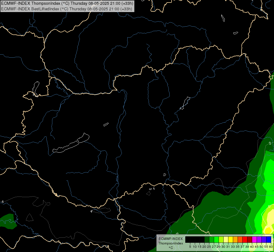Screen dimensions: 274x252
Task: Click the pale yellow 30–31 legend swatch
Action: click(x=226, y=240)
